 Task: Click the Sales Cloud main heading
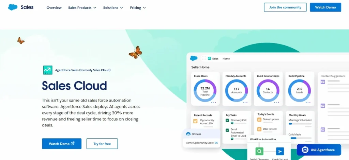click(74, 86)
